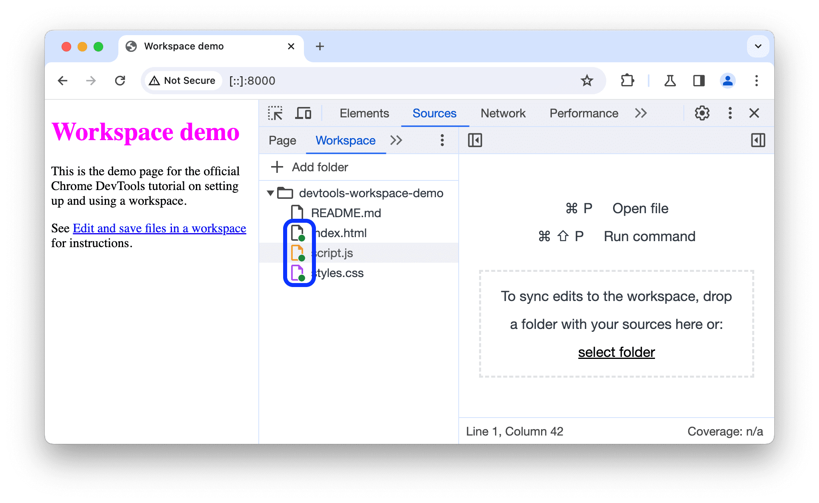Image resolution: width=819 pixels, height=503 pixels.
Task: Click the inspector element picker icon
Action: 276,113
